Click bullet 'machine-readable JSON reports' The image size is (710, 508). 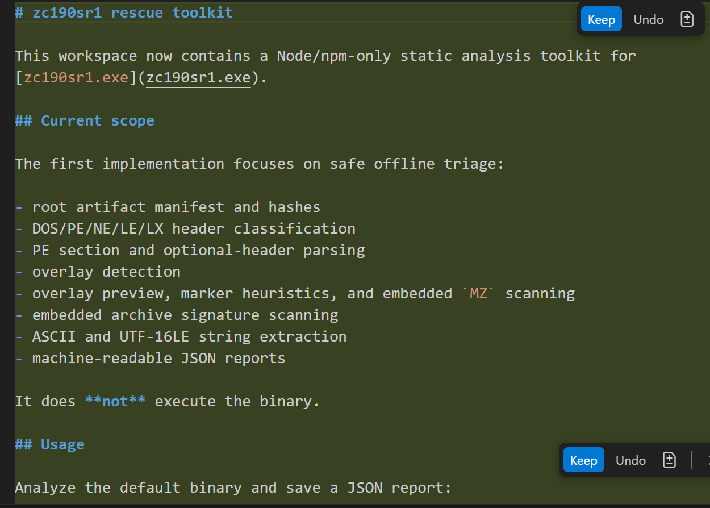coord(158,359)
